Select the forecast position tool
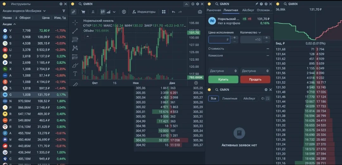 pyautogui.click(x=75, y=57)
